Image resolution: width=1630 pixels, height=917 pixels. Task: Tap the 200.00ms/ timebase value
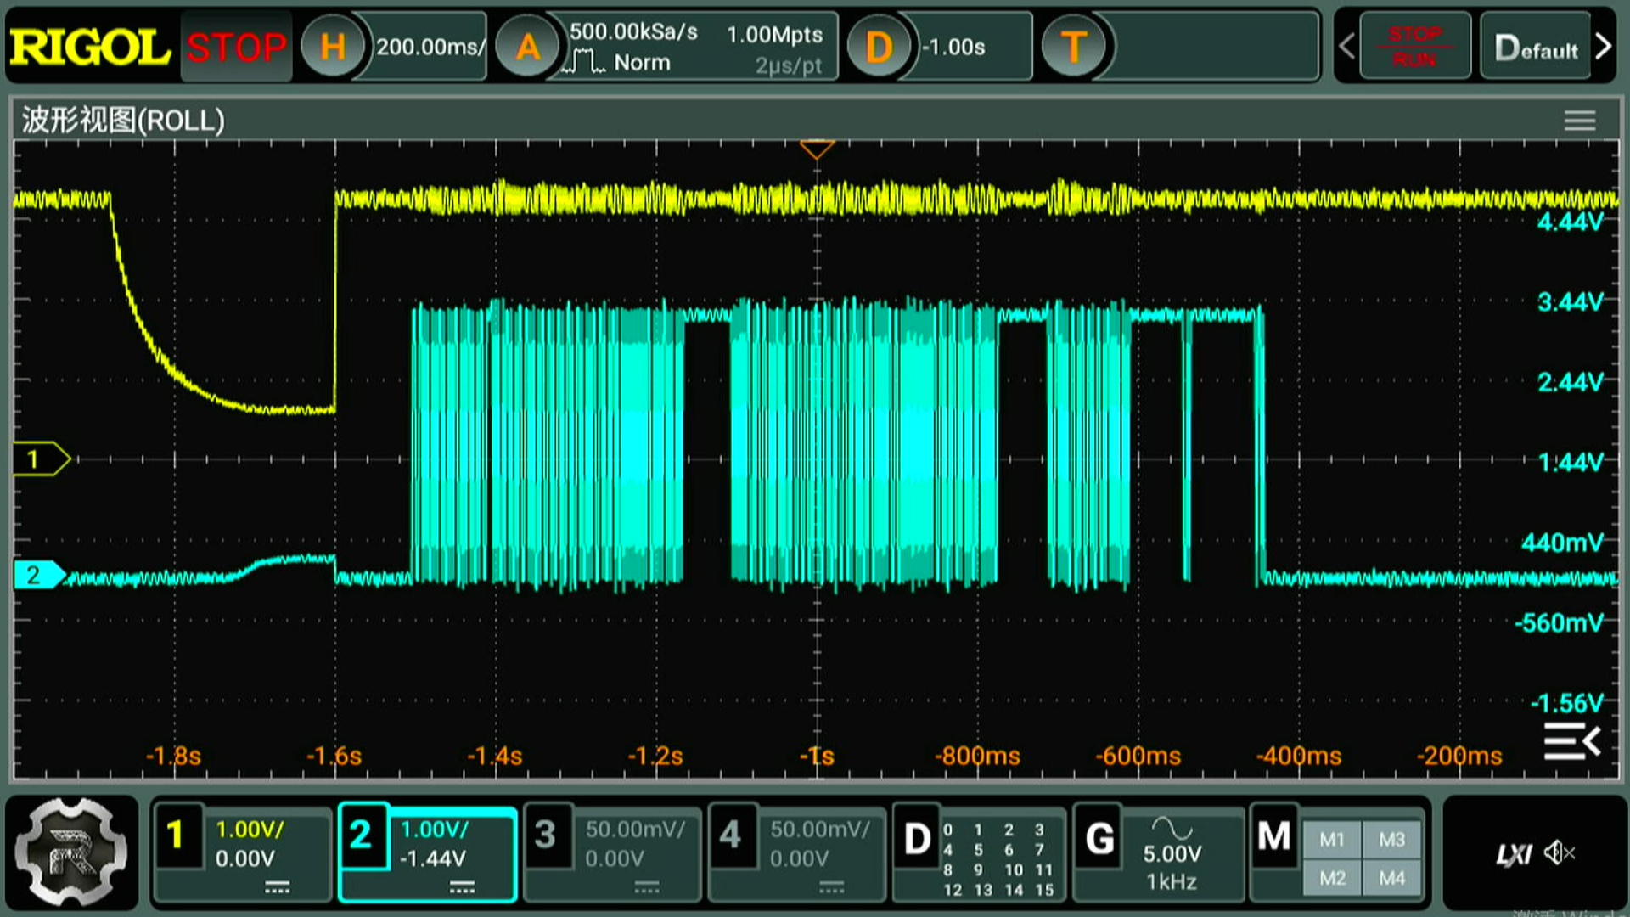[430, 47]
